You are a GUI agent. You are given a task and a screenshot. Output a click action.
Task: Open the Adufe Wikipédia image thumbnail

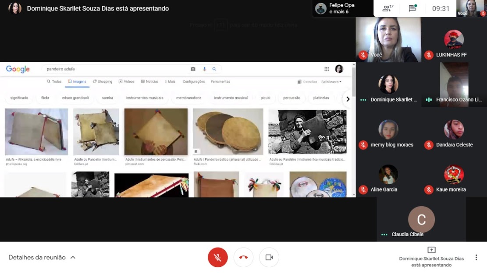tap(36, 132)
